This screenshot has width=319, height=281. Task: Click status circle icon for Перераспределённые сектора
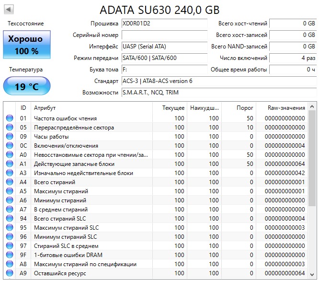(x=10, y=128)
